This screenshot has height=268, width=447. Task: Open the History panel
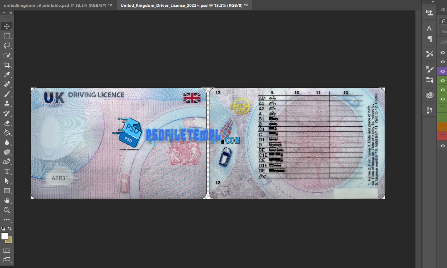[430, 110]
